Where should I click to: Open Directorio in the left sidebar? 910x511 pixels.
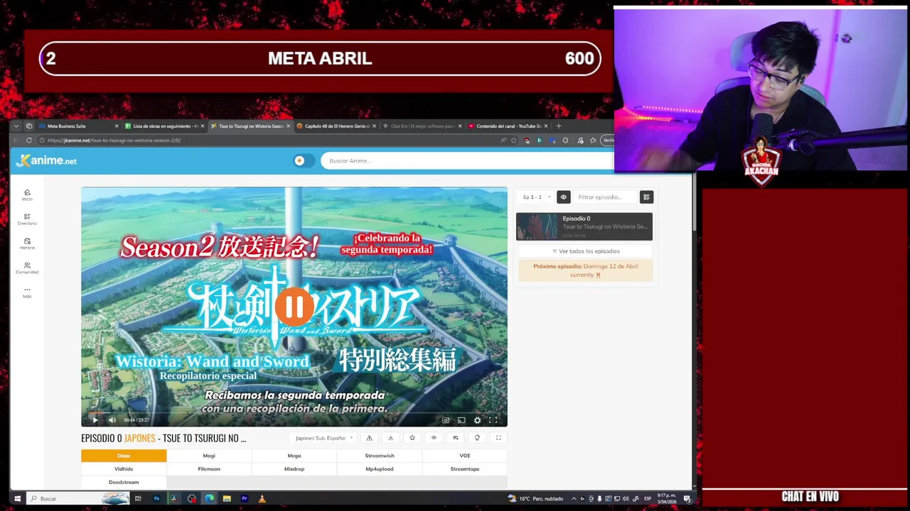[x=27, y=219]
